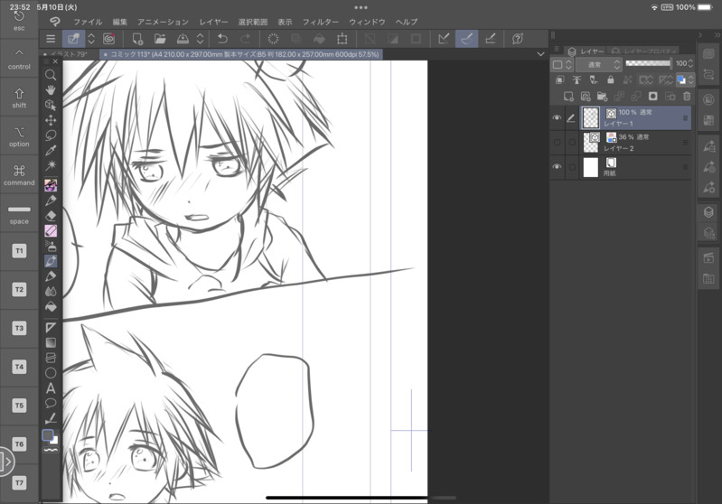Select the Eraser tool

[x=51, y=215]
